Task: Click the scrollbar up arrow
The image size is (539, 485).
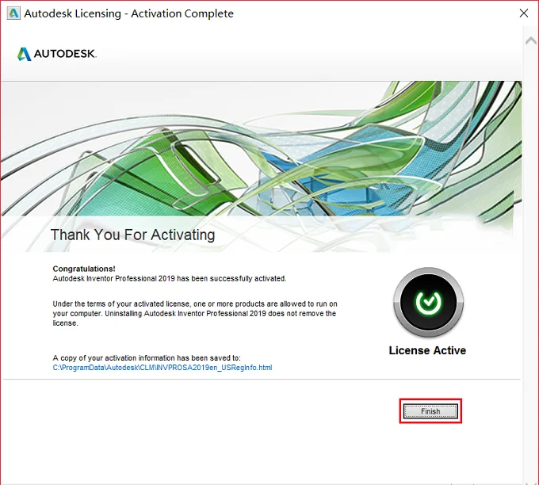Action: (531, 41)
